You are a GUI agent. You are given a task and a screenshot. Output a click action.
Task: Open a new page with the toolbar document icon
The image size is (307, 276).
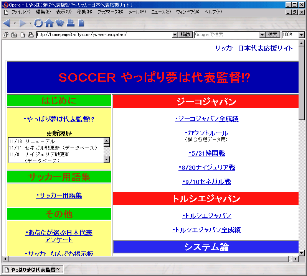81,23
